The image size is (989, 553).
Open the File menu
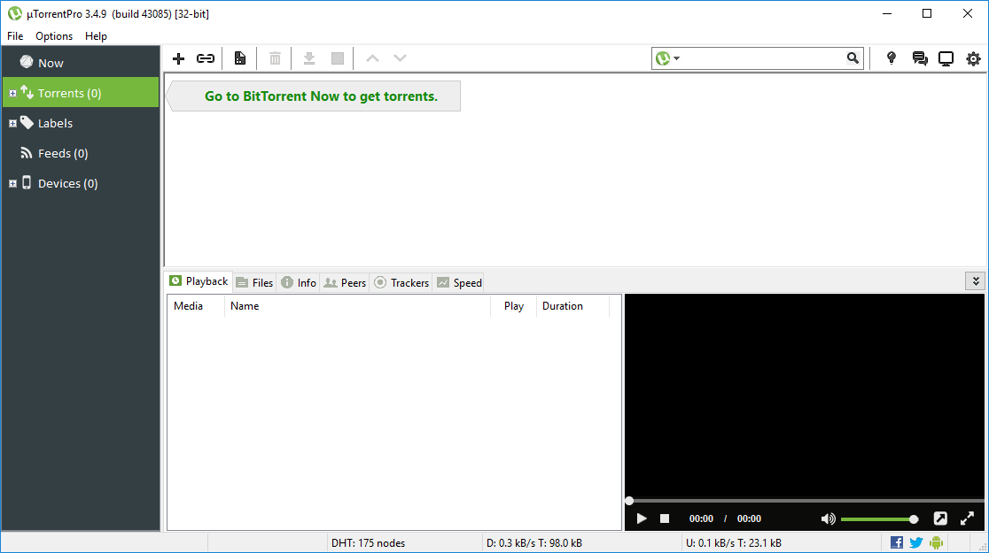(15, 36)
